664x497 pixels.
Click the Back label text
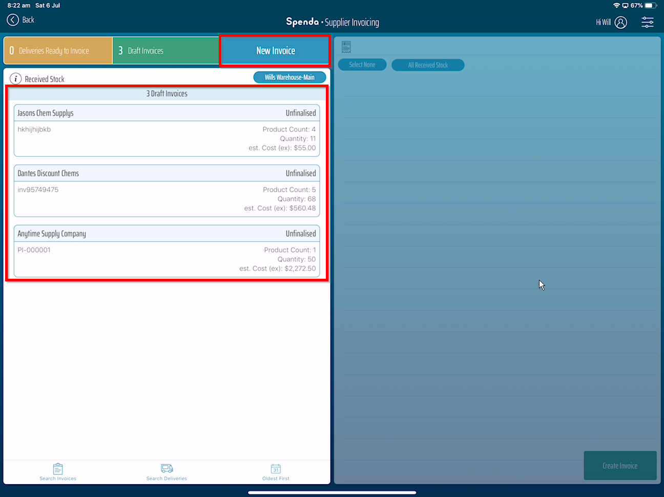coord(28,20)
